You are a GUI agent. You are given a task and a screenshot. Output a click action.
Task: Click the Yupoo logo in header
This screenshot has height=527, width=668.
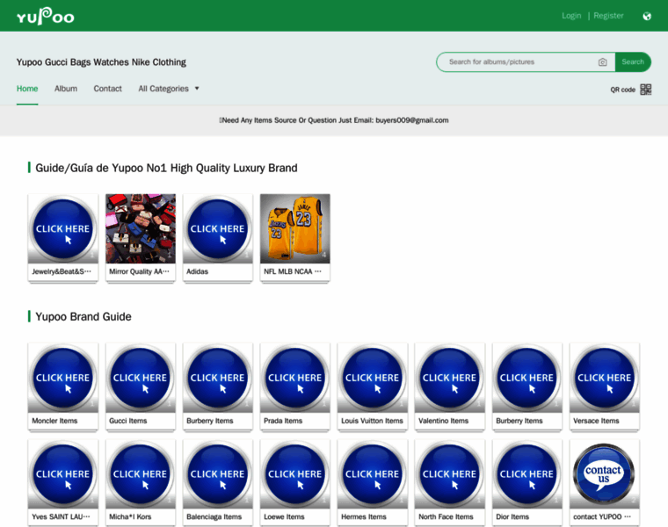[45, 16]
